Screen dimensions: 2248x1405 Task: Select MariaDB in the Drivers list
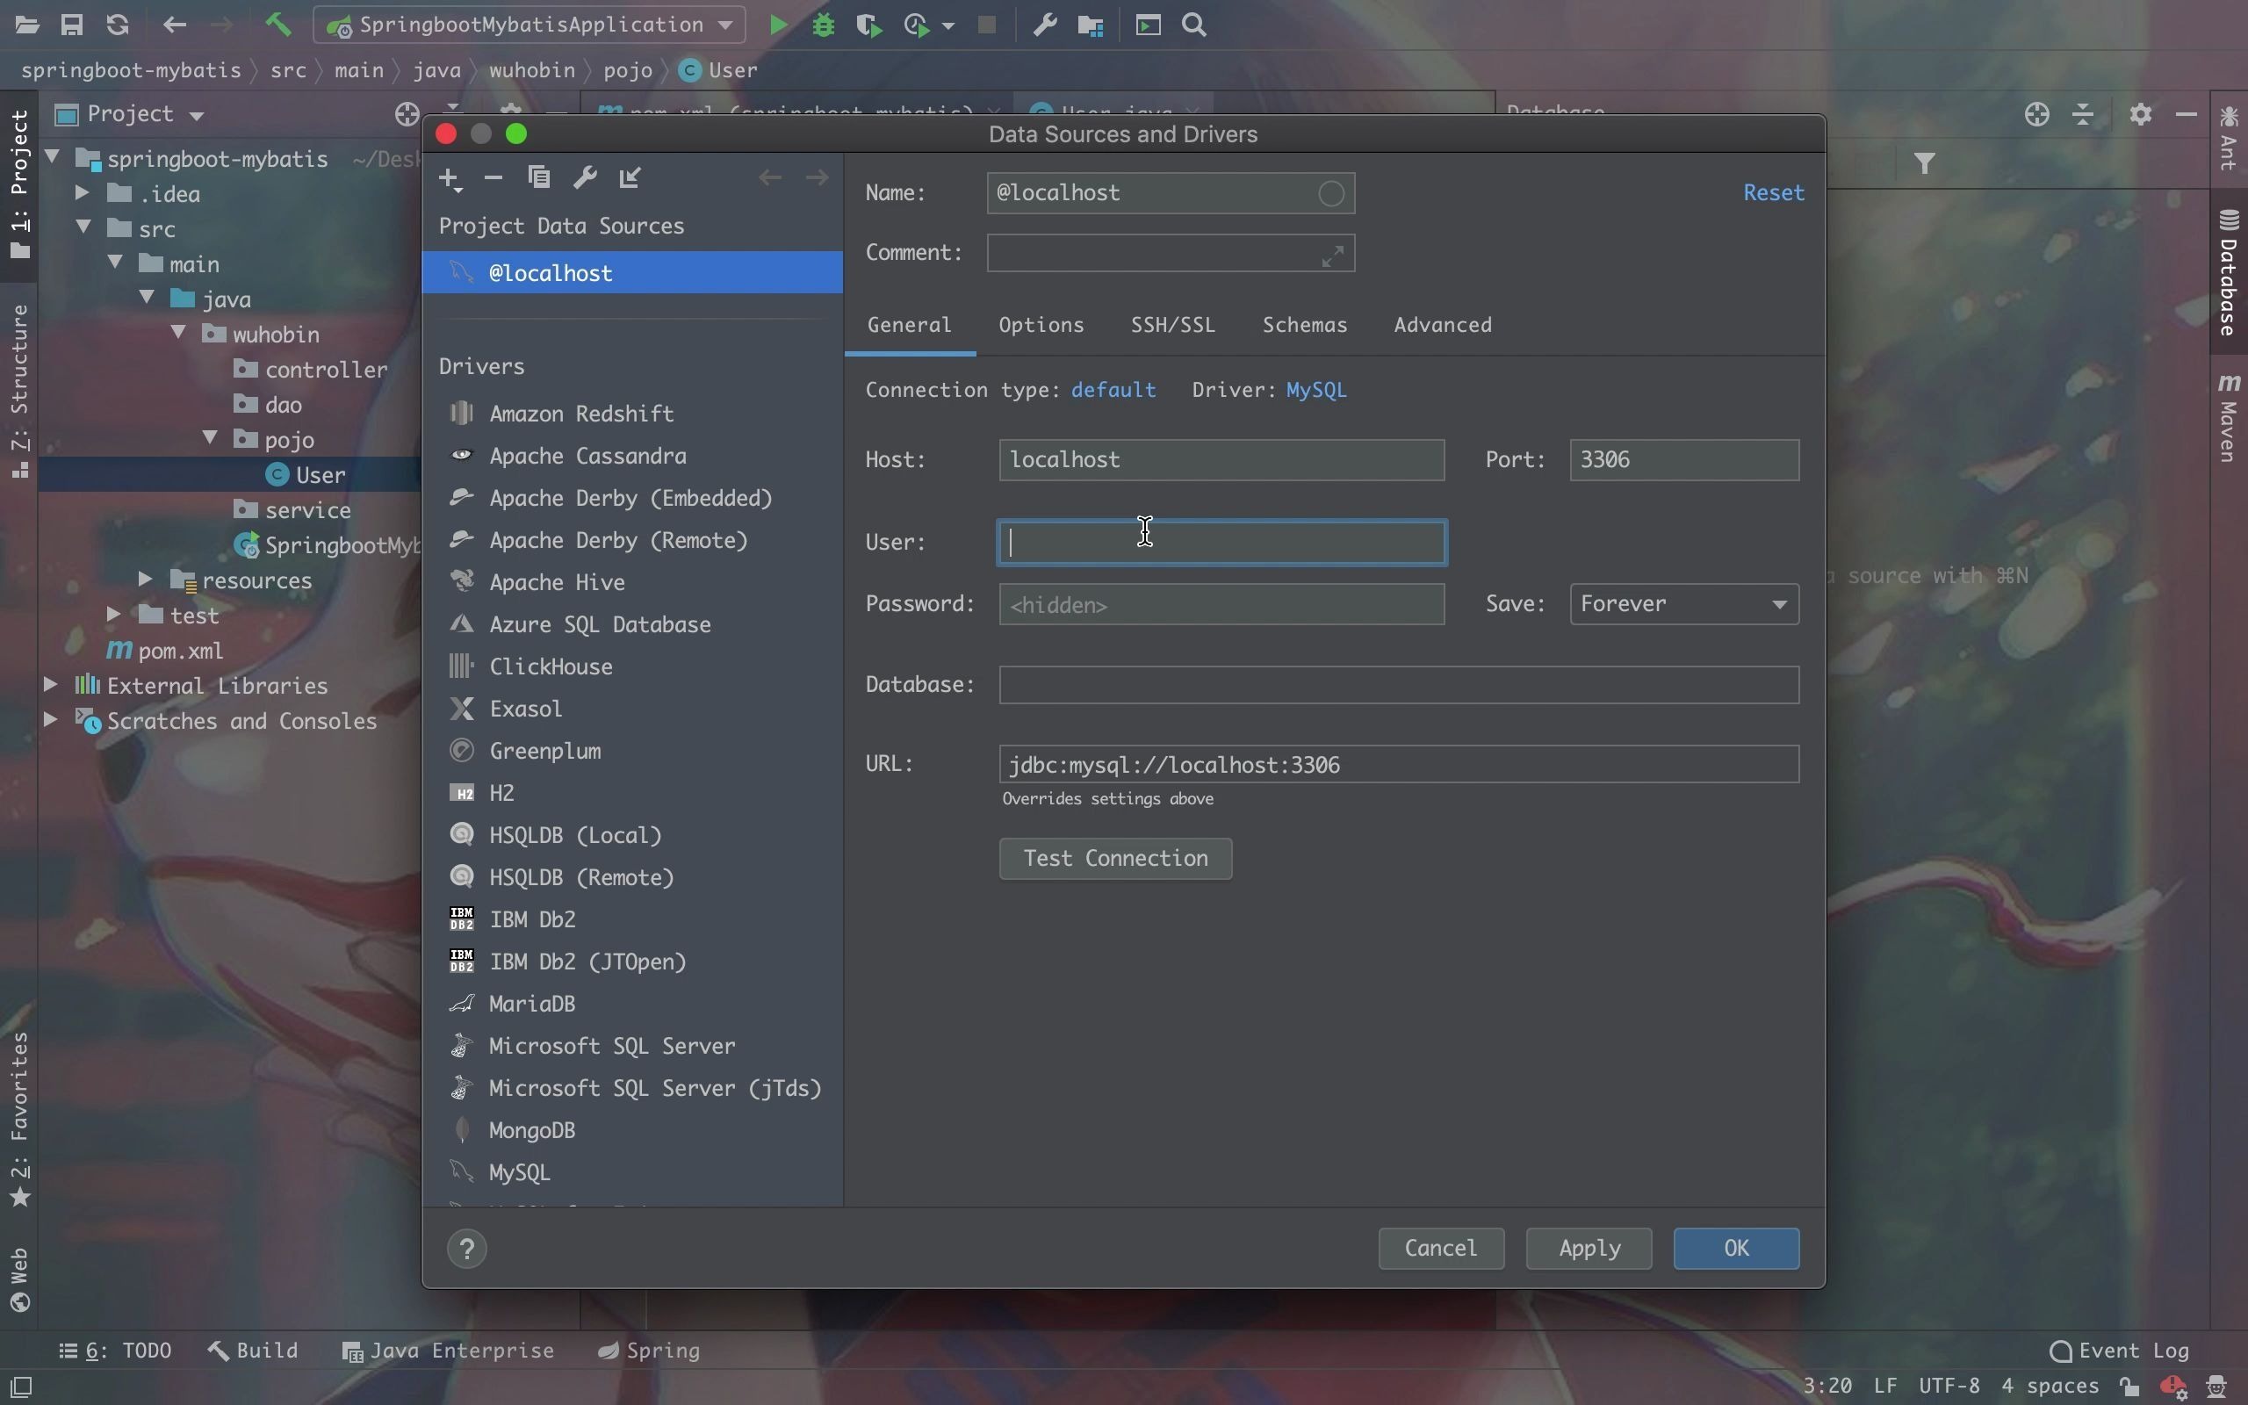tap(531, 1004)
